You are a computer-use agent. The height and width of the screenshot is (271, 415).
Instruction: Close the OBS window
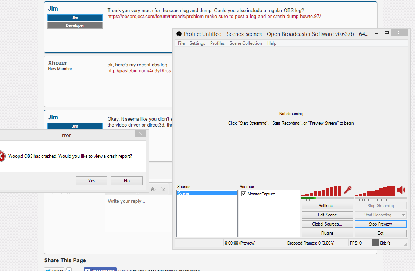point(400,32)
